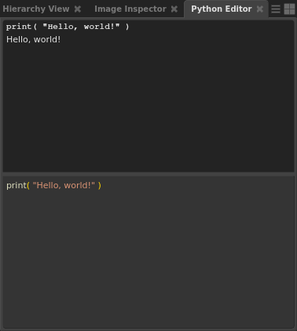297x331 pixels.
Task: Select the Python Editor tab
Action: point(222,9)
